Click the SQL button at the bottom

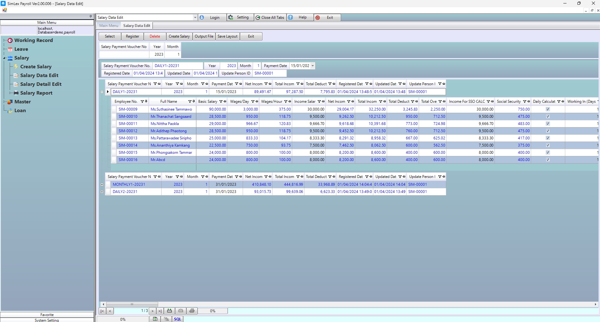click(178, 319)
